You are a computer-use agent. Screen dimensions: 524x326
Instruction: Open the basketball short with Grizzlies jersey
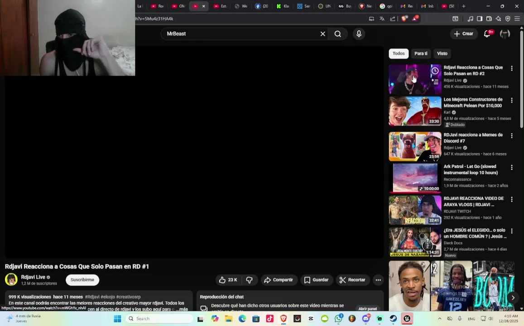coord(452,286)
